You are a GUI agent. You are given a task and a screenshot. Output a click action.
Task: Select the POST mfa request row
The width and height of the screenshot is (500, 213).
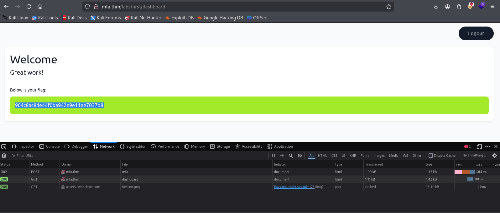click(x=250, y=172)
